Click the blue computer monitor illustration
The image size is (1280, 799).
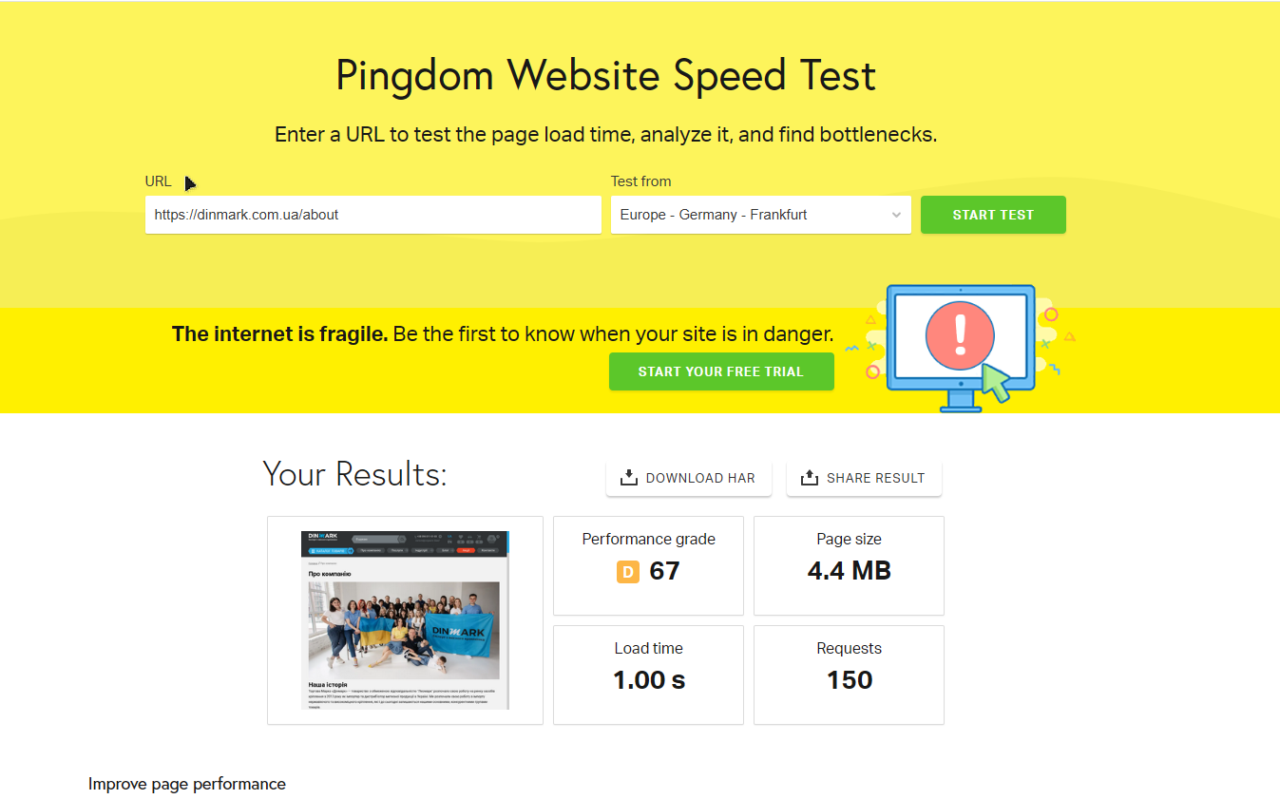pyautogui.click(x=960, y=347)
